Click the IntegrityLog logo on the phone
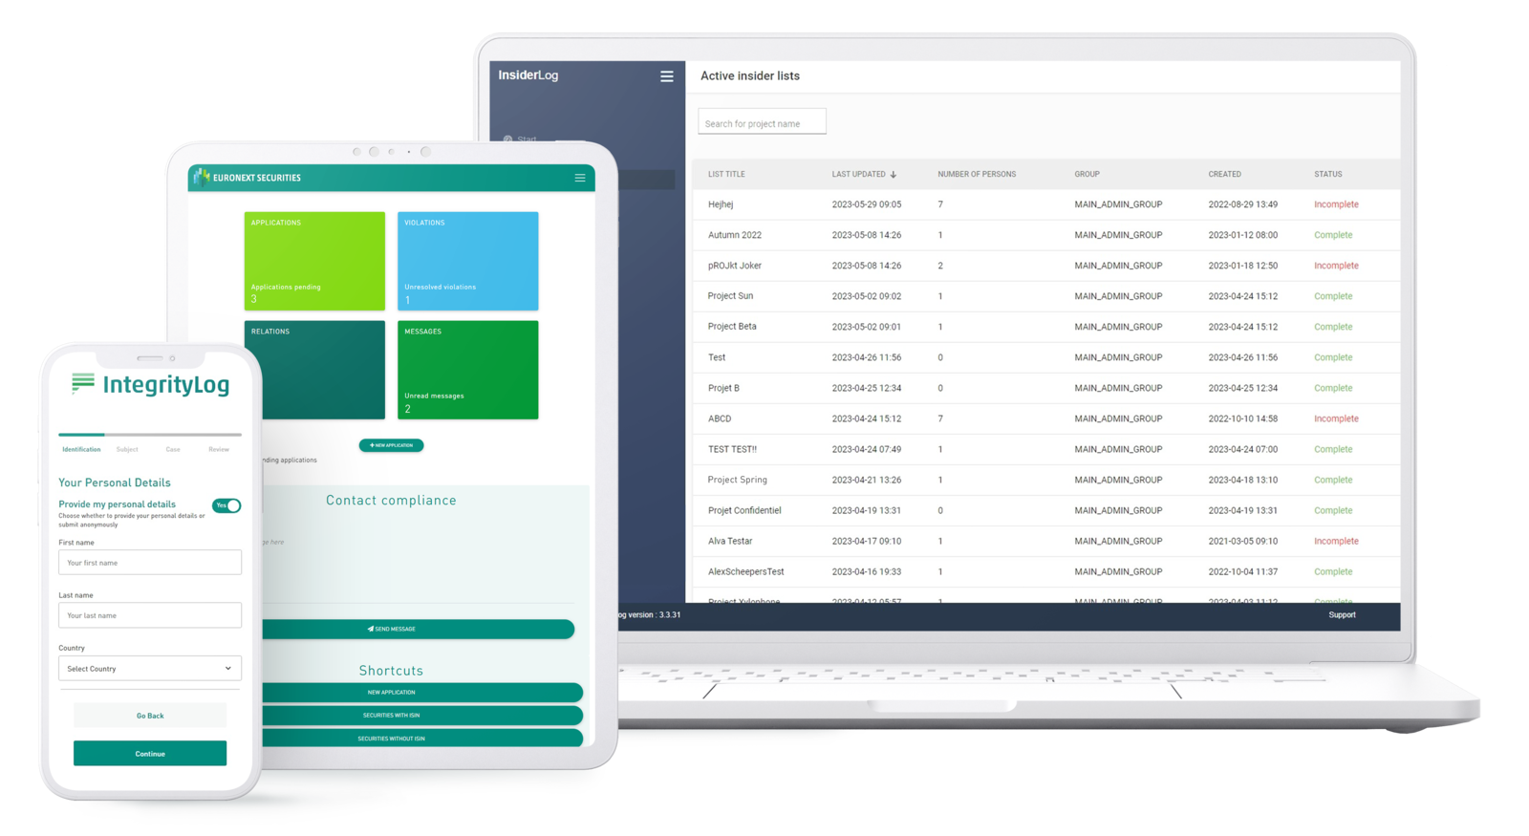 pos(150,384)
